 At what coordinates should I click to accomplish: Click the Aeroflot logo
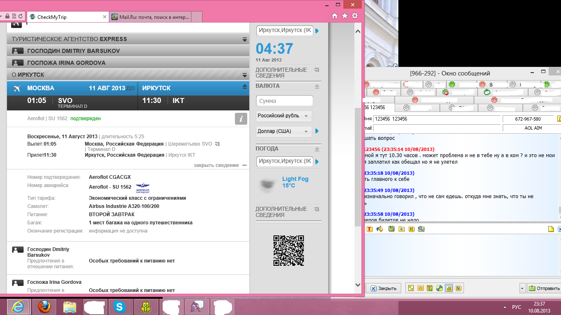(x=143, y=187)
